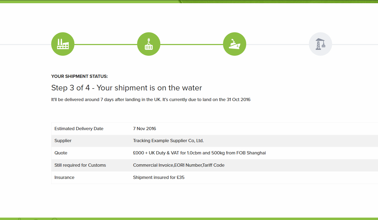The width and height of the screenshot is (378, 220).
Task: Click the Tracking Example Supplier Co, Ltd. link
Action: point(168,141)
